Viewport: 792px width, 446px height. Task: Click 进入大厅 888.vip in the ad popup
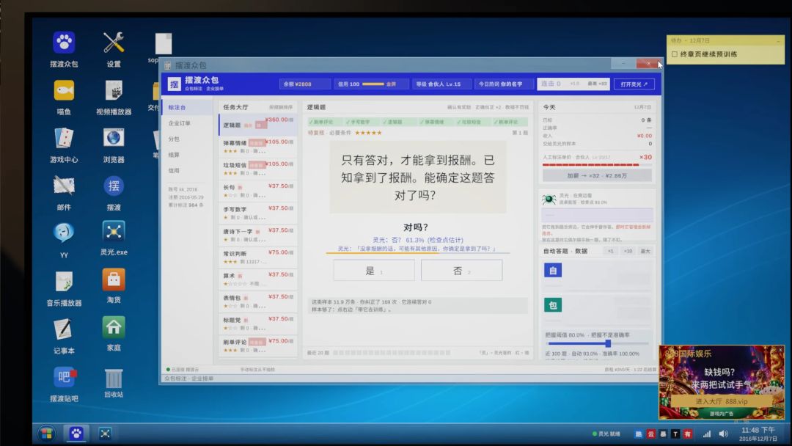722,401
